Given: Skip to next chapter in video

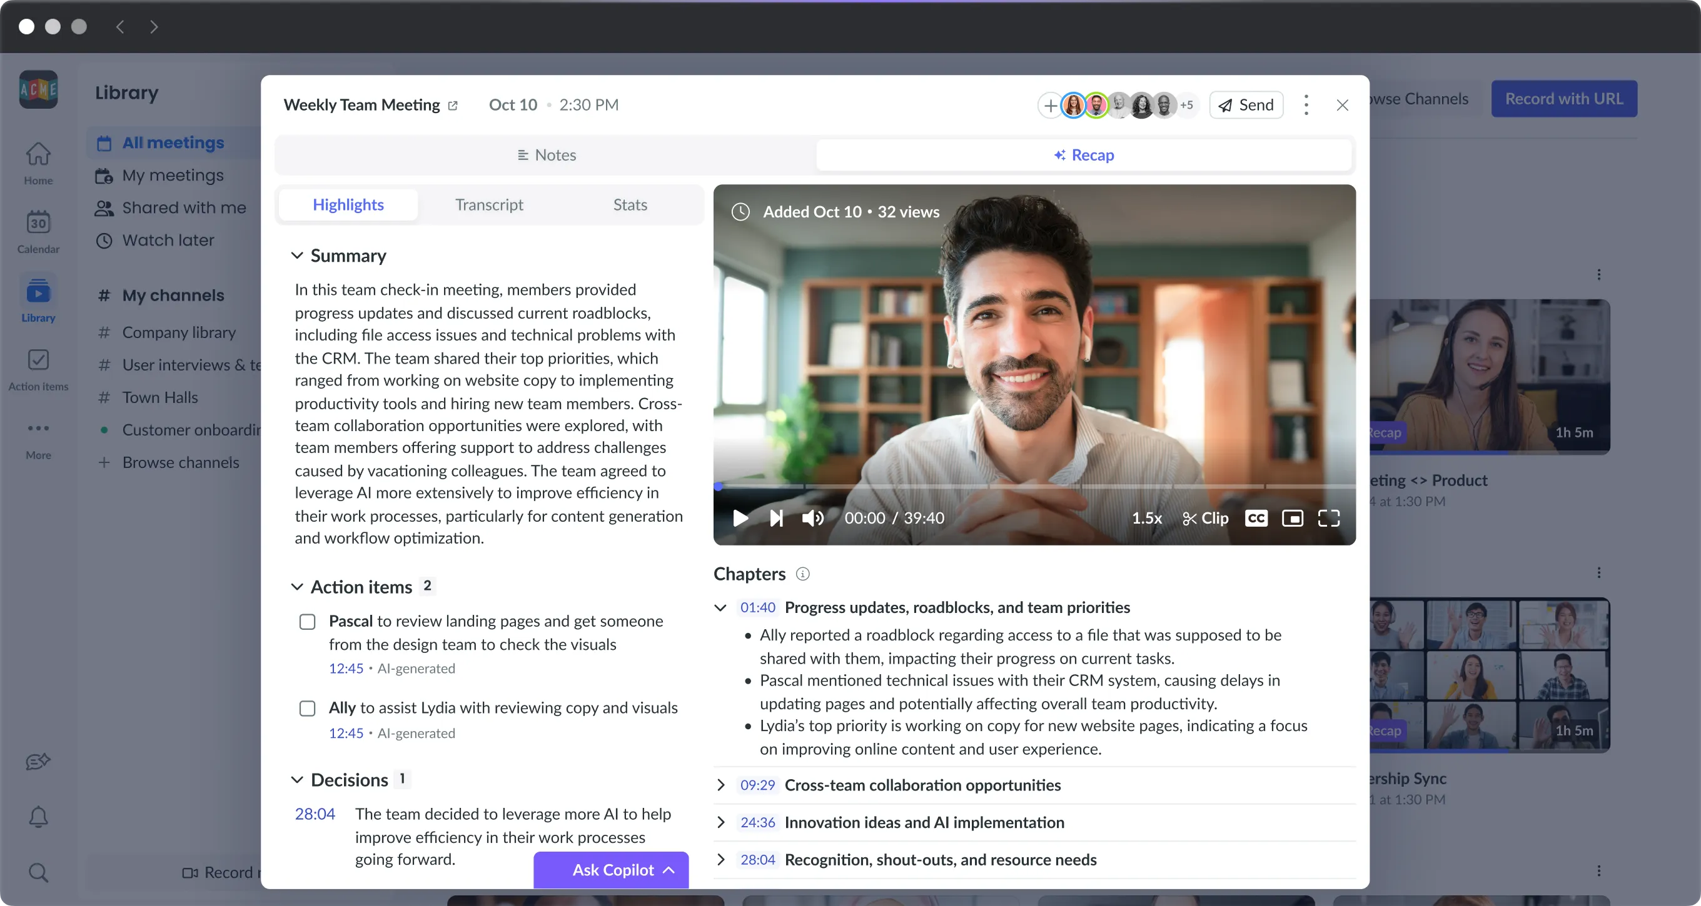Looking at the screenshot, I should click(777, 518).
